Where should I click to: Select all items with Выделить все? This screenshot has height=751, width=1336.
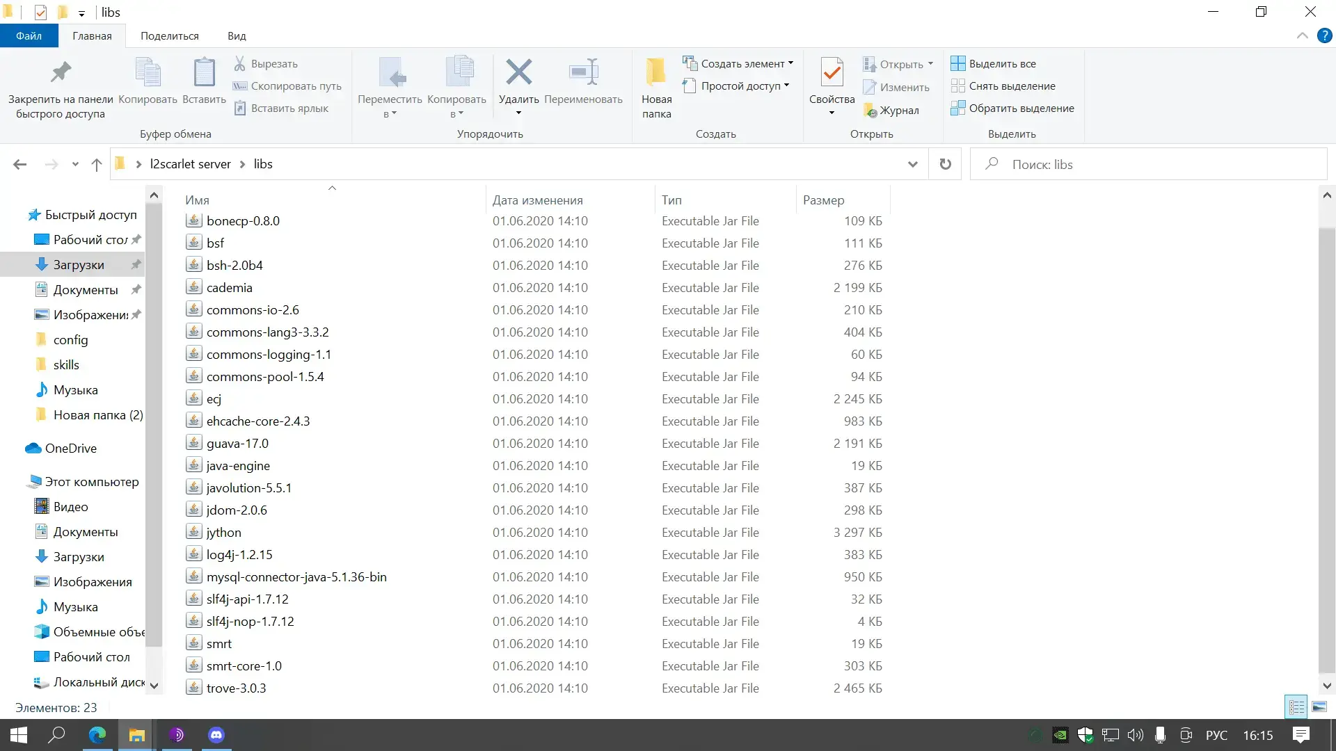[993, 63]
